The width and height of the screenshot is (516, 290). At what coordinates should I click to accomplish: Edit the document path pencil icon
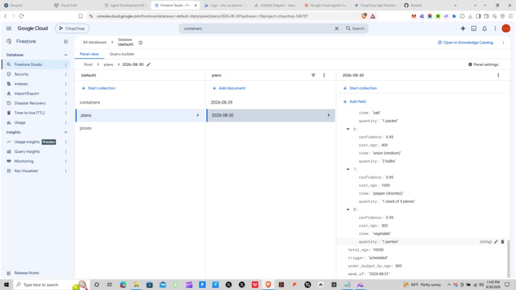pos(149,65)
